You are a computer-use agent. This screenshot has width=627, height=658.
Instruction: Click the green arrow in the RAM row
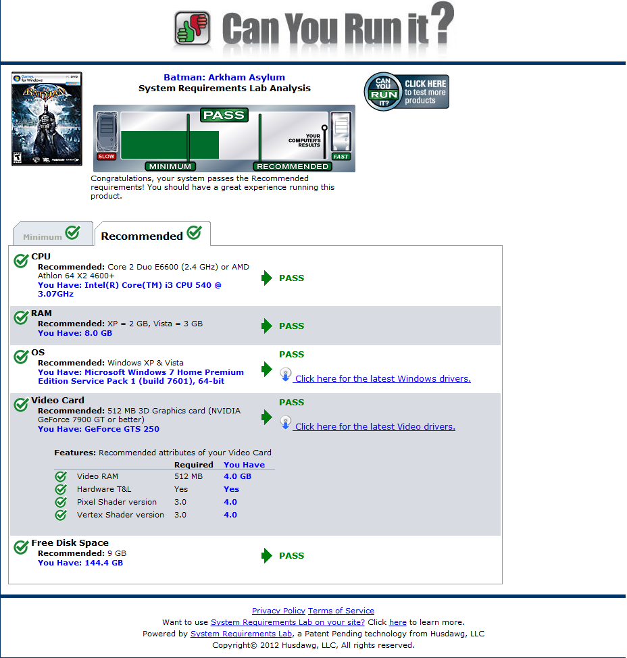point(266,326)
